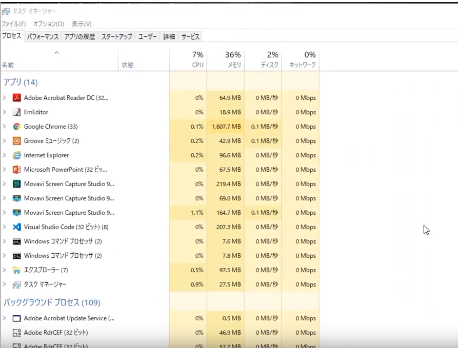This screenshot has width=458, height=348.
Task: Sort processes by ディスク column
Action: click(263, 60)
